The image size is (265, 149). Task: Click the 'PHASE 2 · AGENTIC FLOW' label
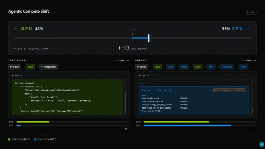[31, 49]
